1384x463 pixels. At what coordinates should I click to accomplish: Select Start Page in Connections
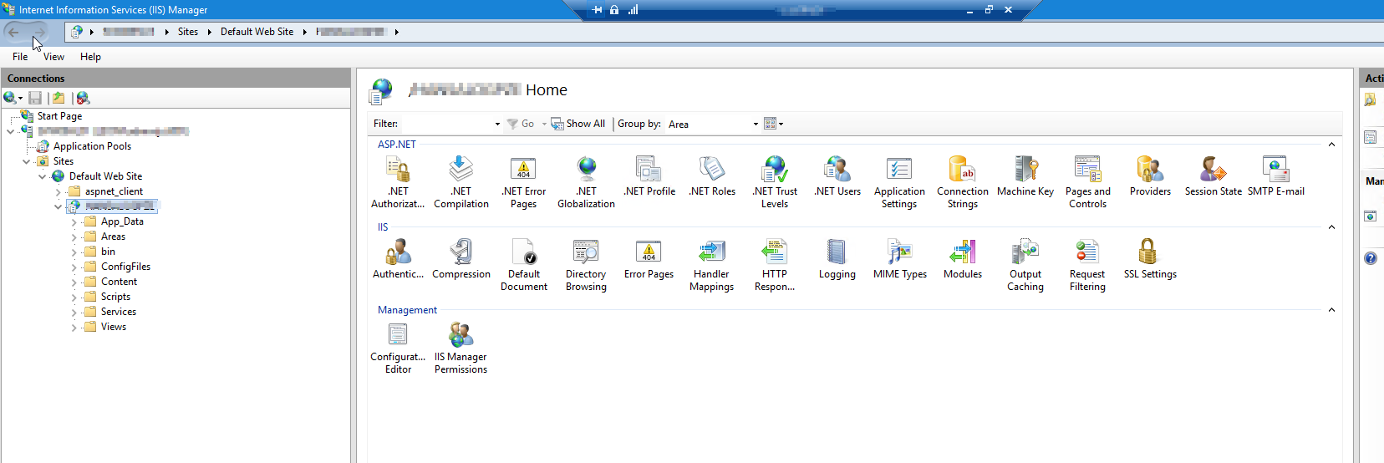pyautogui.click(x=59, y=116)
